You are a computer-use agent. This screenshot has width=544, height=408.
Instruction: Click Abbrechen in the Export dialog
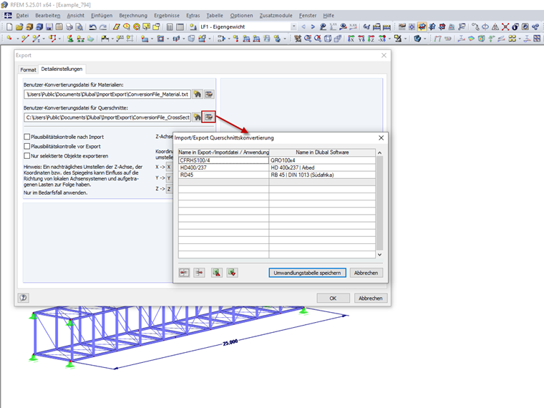coord(371,298)
